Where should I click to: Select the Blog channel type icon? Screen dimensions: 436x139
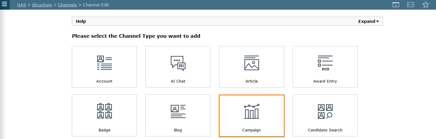tap(178, 111)
